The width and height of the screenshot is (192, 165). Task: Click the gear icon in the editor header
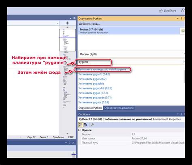(x=75, y=18)
